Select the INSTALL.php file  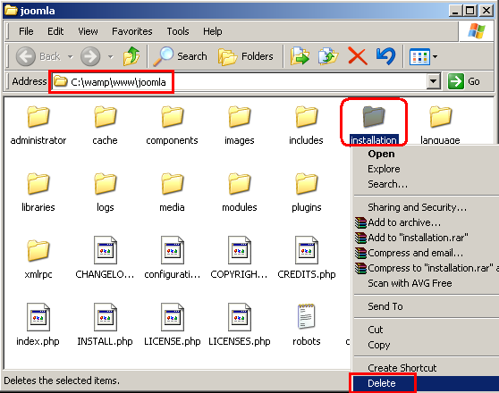coord(105,325)
